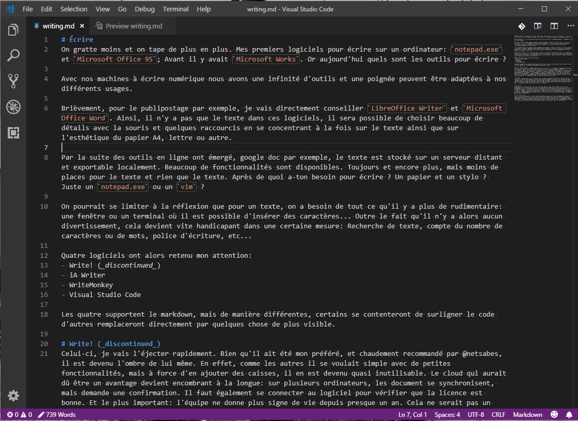
Task: Click line number 20 in the gutter
Action: point(44,344)
